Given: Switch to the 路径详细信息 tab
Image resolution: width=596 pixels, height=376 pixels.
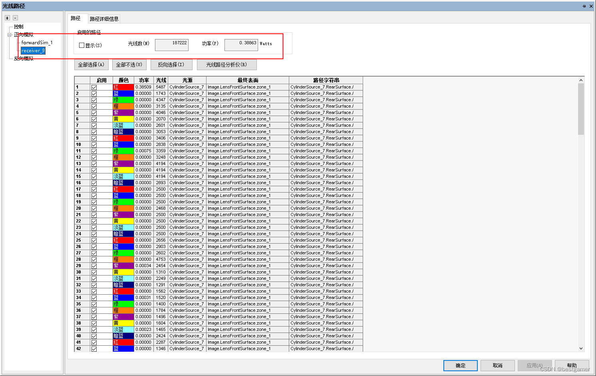Looking at the screenshot, I should (x=103, y=18).
